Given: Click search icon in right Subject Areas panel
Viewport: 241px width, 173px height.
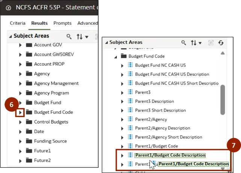Looking at the screenshot, I should [x=184, y=43].
